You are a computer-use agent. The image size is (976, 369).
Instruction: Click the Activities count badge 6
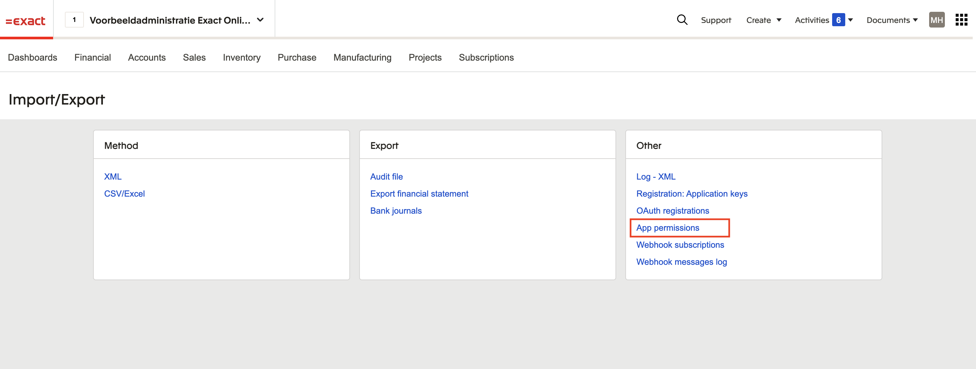(x=838, y=20)
